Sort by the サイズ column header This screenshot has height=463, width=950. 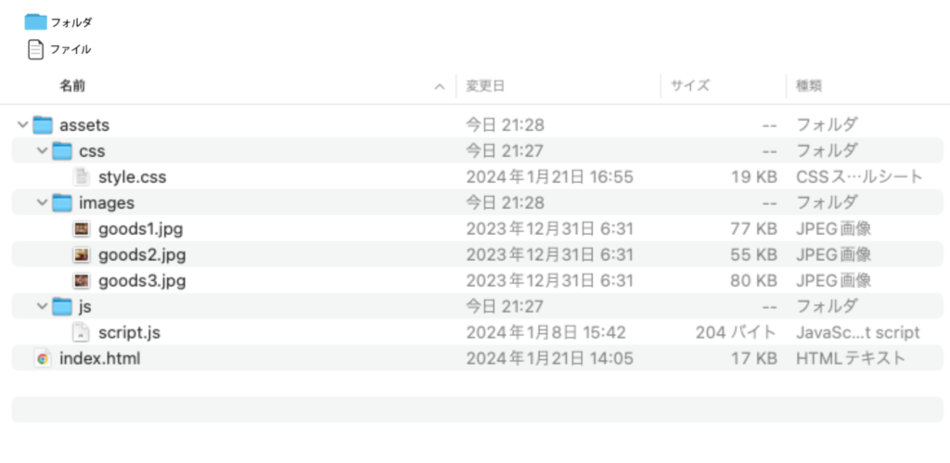point(690,85)
